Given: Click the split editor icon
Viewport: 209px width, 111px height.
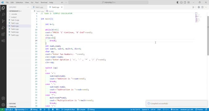Looking at the screenshot, I should (x=202, y=7).
